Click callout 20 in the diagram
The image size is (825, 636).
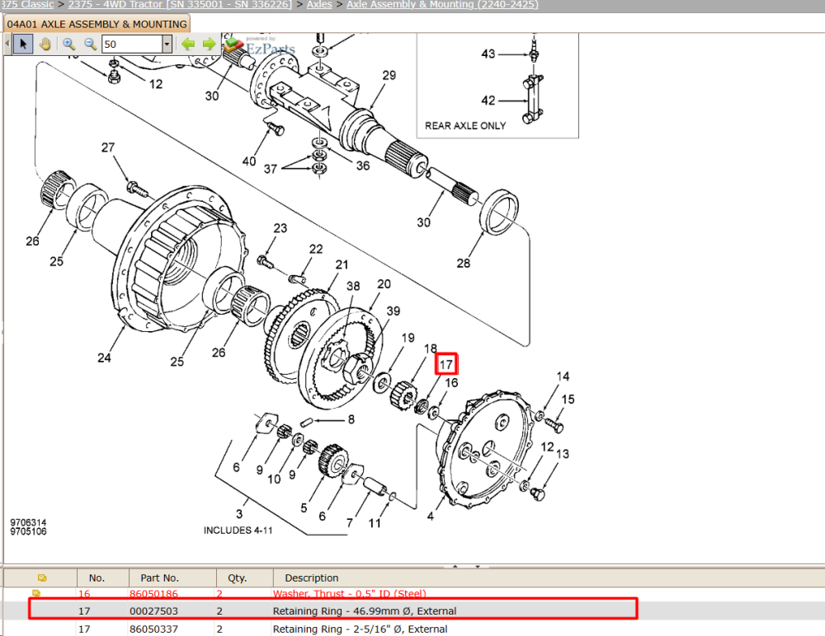(384, 284)
